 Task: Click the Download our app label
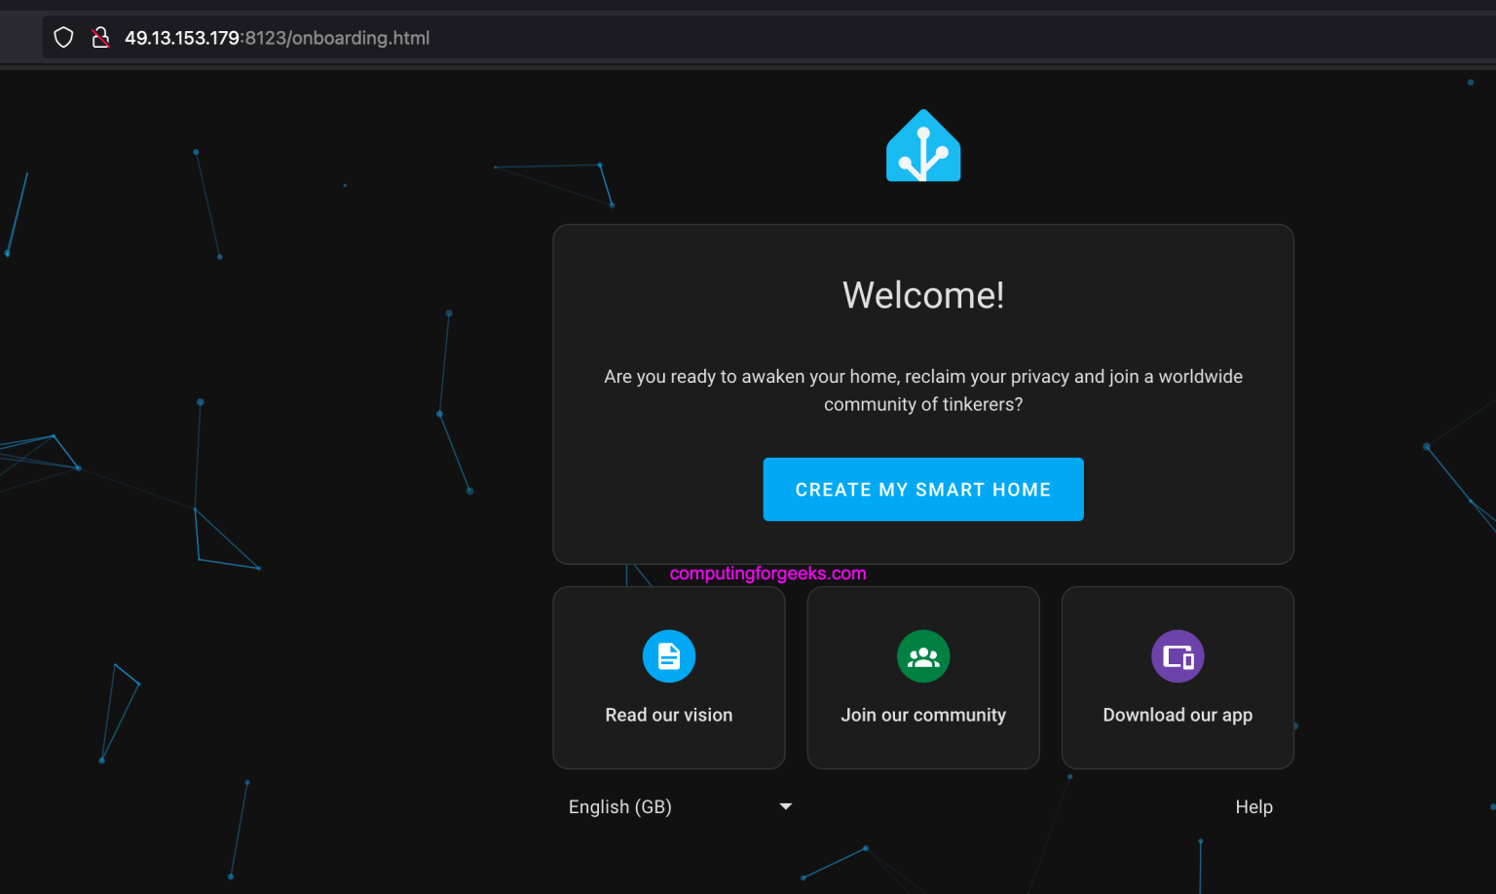1178,714
